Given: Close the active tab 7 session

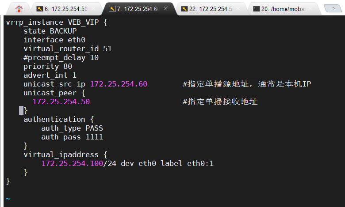Looking at the screenshot, I should [166, 8].
